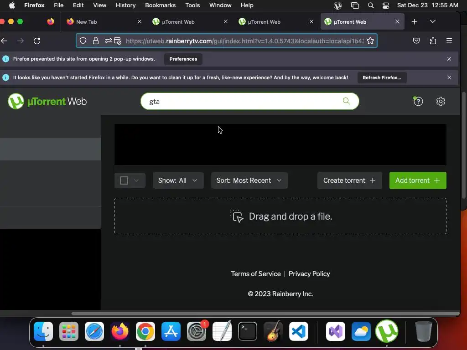Launch Google Chrome from the dock
The width and height of the screenshot is (467, 350).
pos(145,331)
